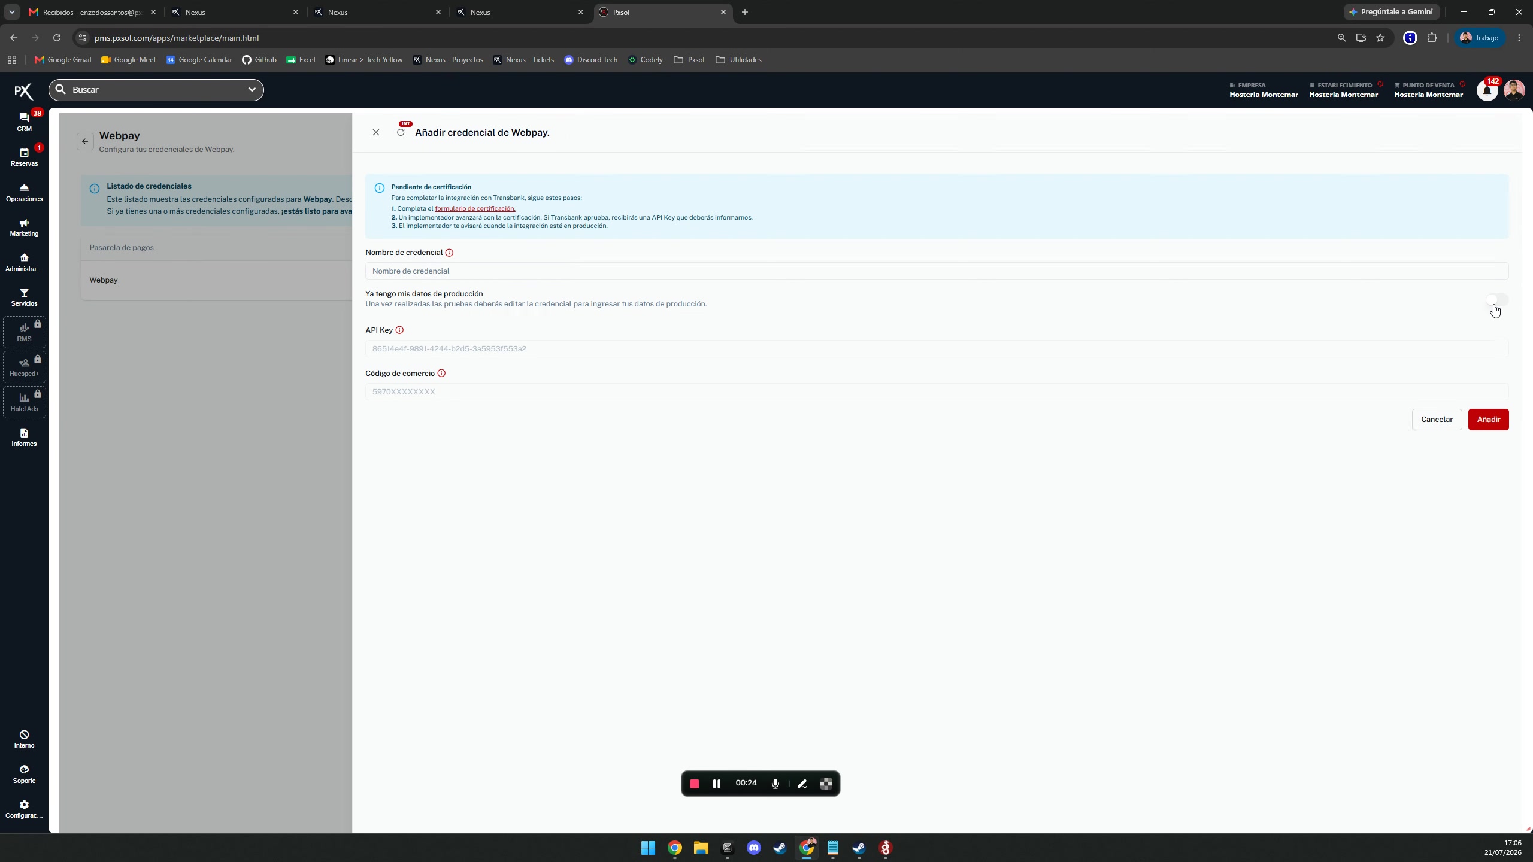Reload the browser page
The image size is (1533, 862).
57,38
